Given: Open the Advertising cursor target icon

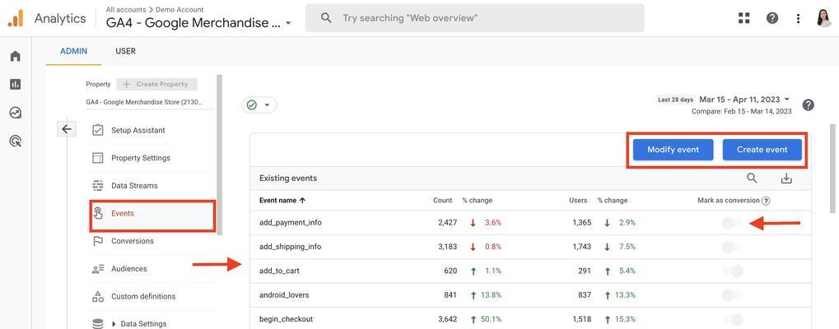Looking at the screenshot, I should coord(16,141).
